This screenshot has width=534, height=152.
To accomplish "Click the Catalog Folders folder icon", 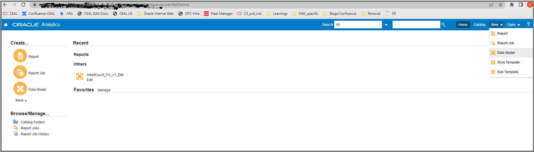I will point(16,122).
